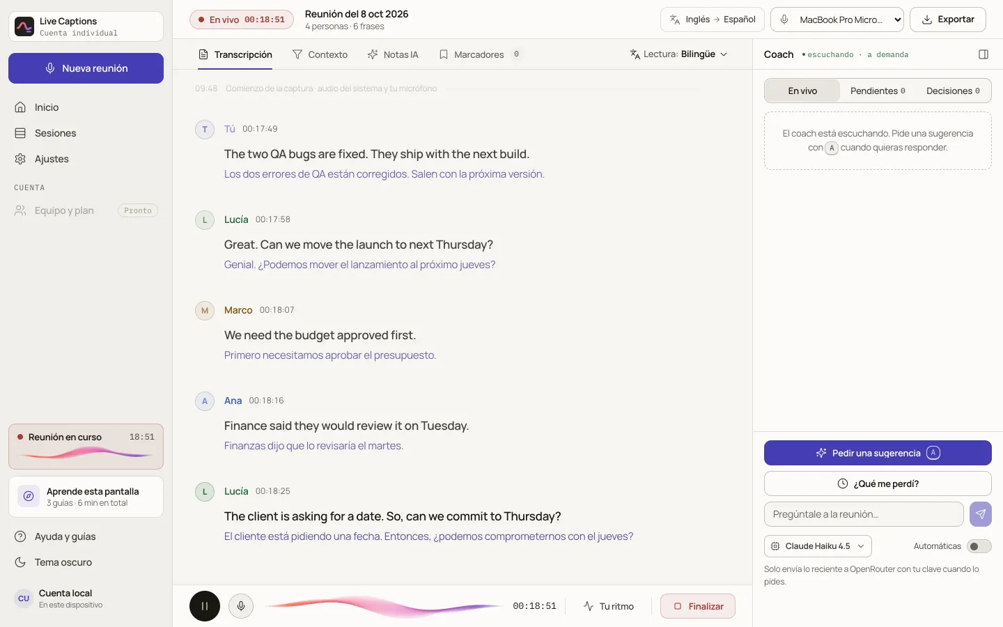This screenshot has height=627, width=1003.
Task: Switch to the Contexto tab
Action: [x=320, y=54]
